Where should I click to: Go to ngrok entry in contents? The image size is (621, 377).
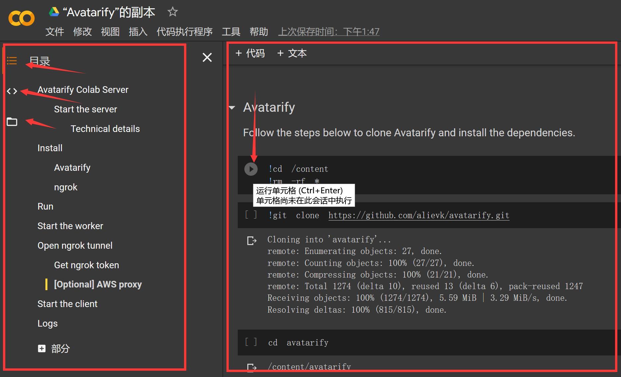click(66, 187)
